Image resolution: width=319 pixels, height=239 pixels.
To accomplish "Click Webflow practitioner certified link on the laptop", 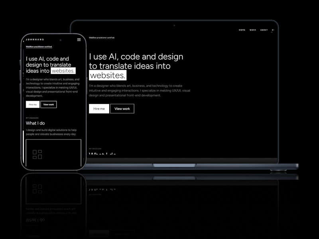I will [102, 38].
